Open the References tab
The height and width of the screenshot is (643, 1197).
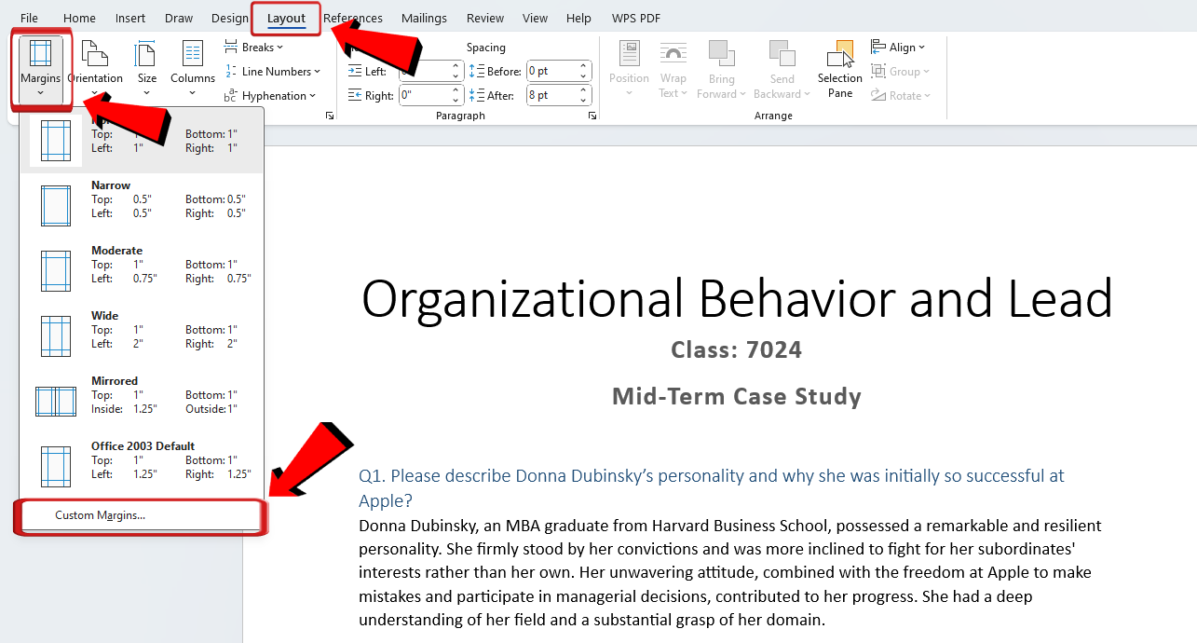[352, 18]
